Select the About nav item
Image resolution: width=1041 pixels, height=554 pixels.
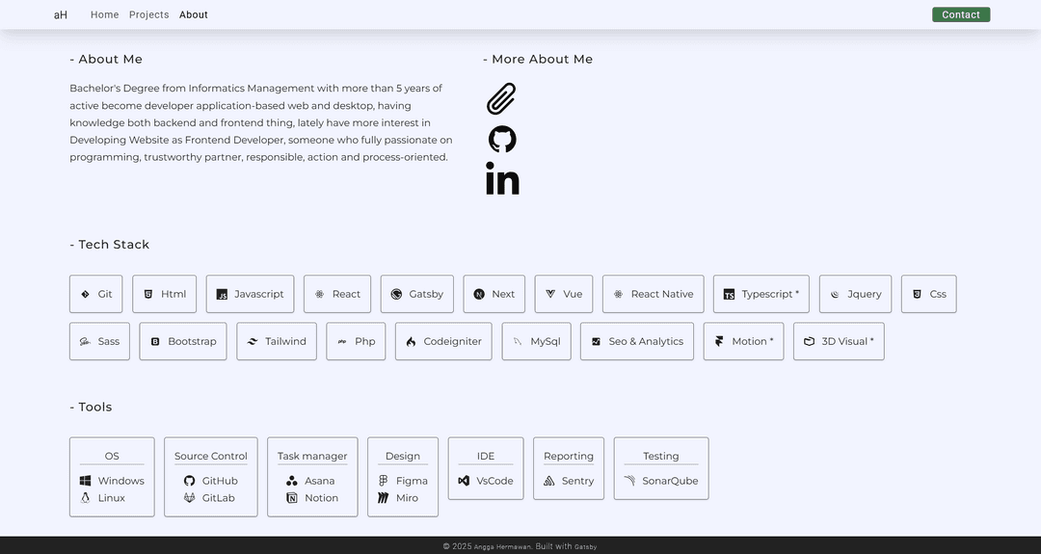[x=194, y=14]
